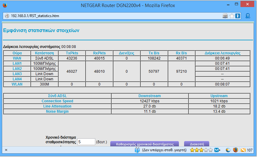The width and height of the screenshot is (257, 157).
Task: Click the Upstream column header
Action: (x=219, y=96)
